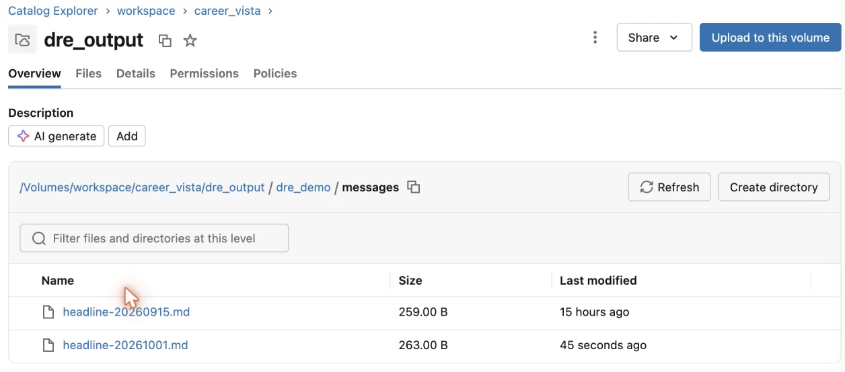Open the workspace breadcrumb link
This screenshot has height=372, width=845.
[x=146, y=11]
